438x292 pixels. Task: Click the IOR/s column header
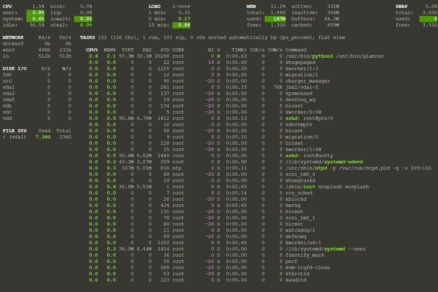(x=257, y=50)
